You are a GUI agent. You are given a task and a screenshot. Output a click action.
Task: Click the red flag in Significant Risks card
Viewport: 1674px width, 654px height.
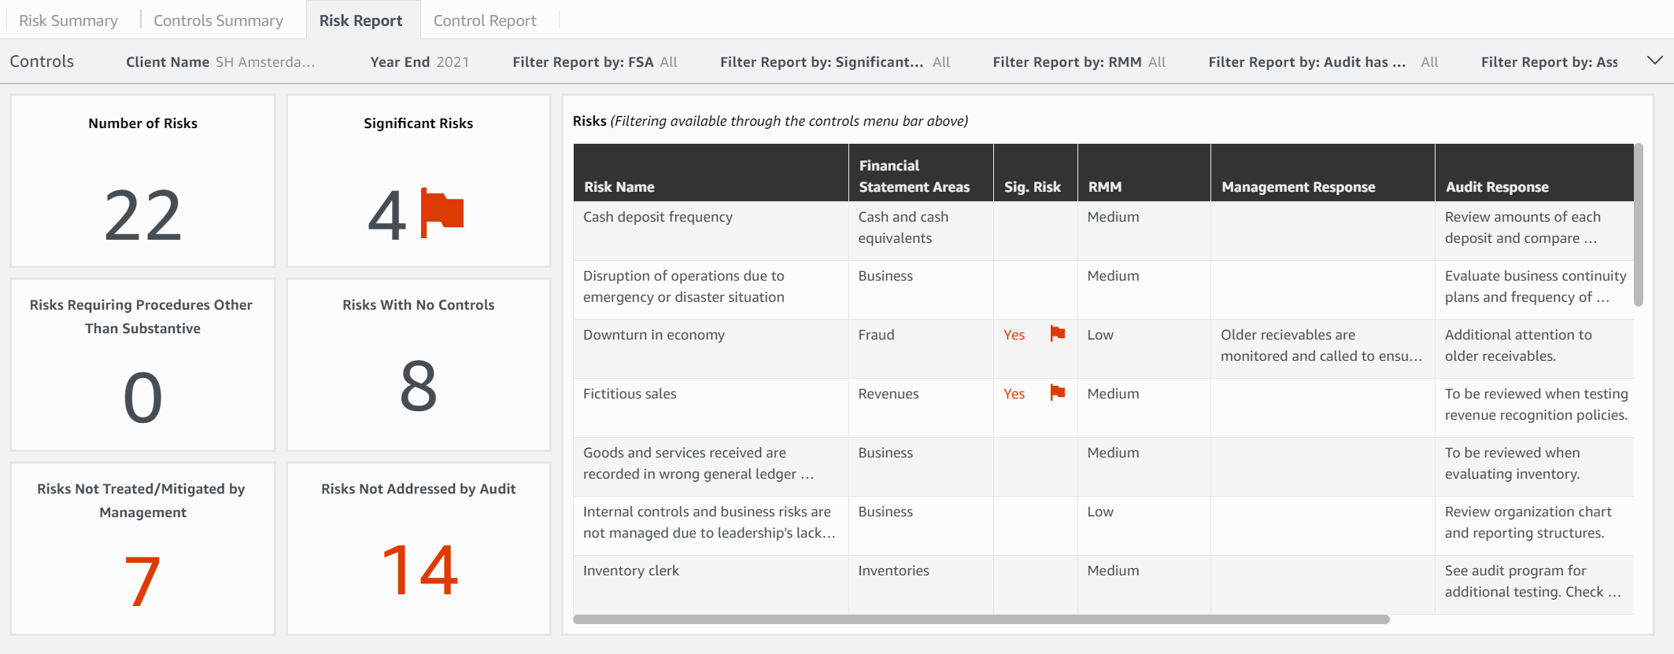pyautogui.click(x=442, y=212)
